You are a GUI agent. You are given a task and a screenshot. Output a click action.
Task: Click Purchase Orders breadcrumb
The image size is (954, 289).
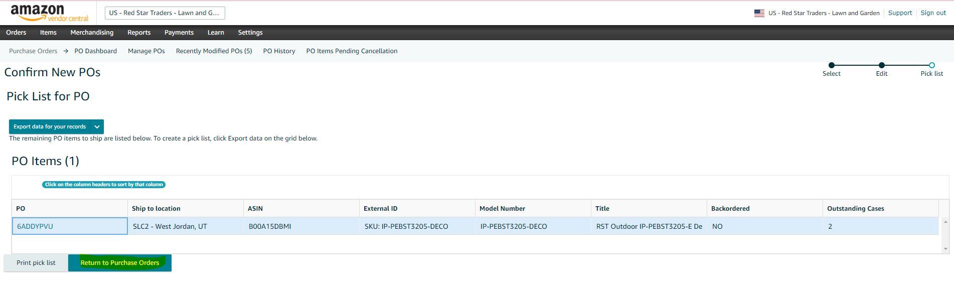tap(33, 51)
